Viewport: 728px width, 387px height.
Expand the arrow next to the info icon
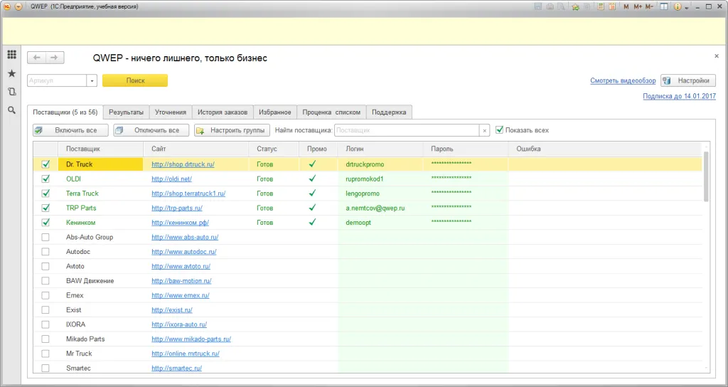[686, 7]
